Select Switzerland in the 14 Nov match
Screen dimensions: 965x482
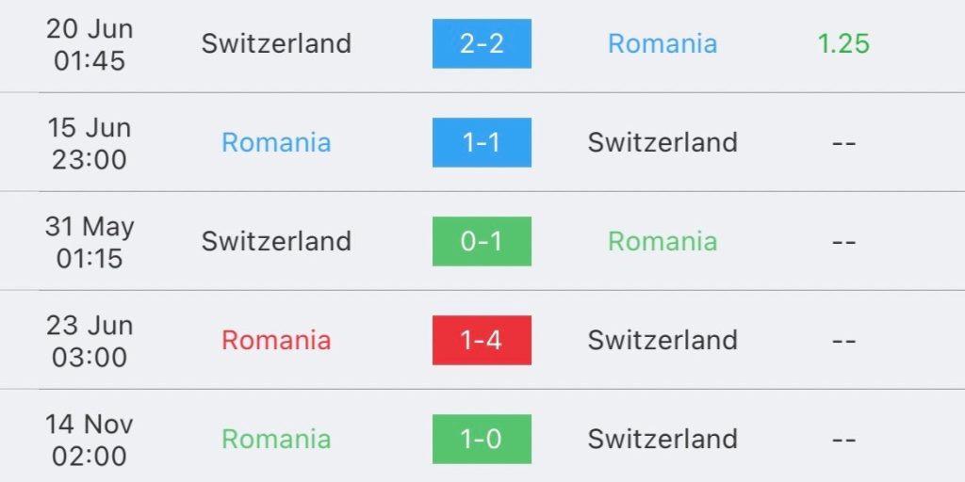(x=662, y=439)
